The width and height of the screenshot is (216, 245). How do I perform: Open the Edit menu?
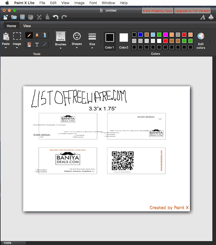pos(53,3)
